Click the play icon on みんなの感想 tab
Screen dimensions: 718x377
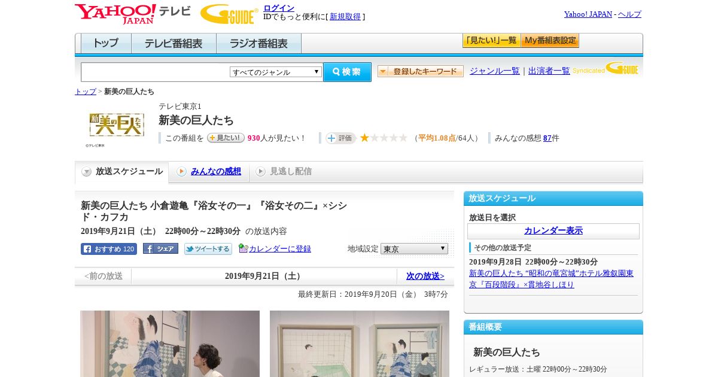181,172
